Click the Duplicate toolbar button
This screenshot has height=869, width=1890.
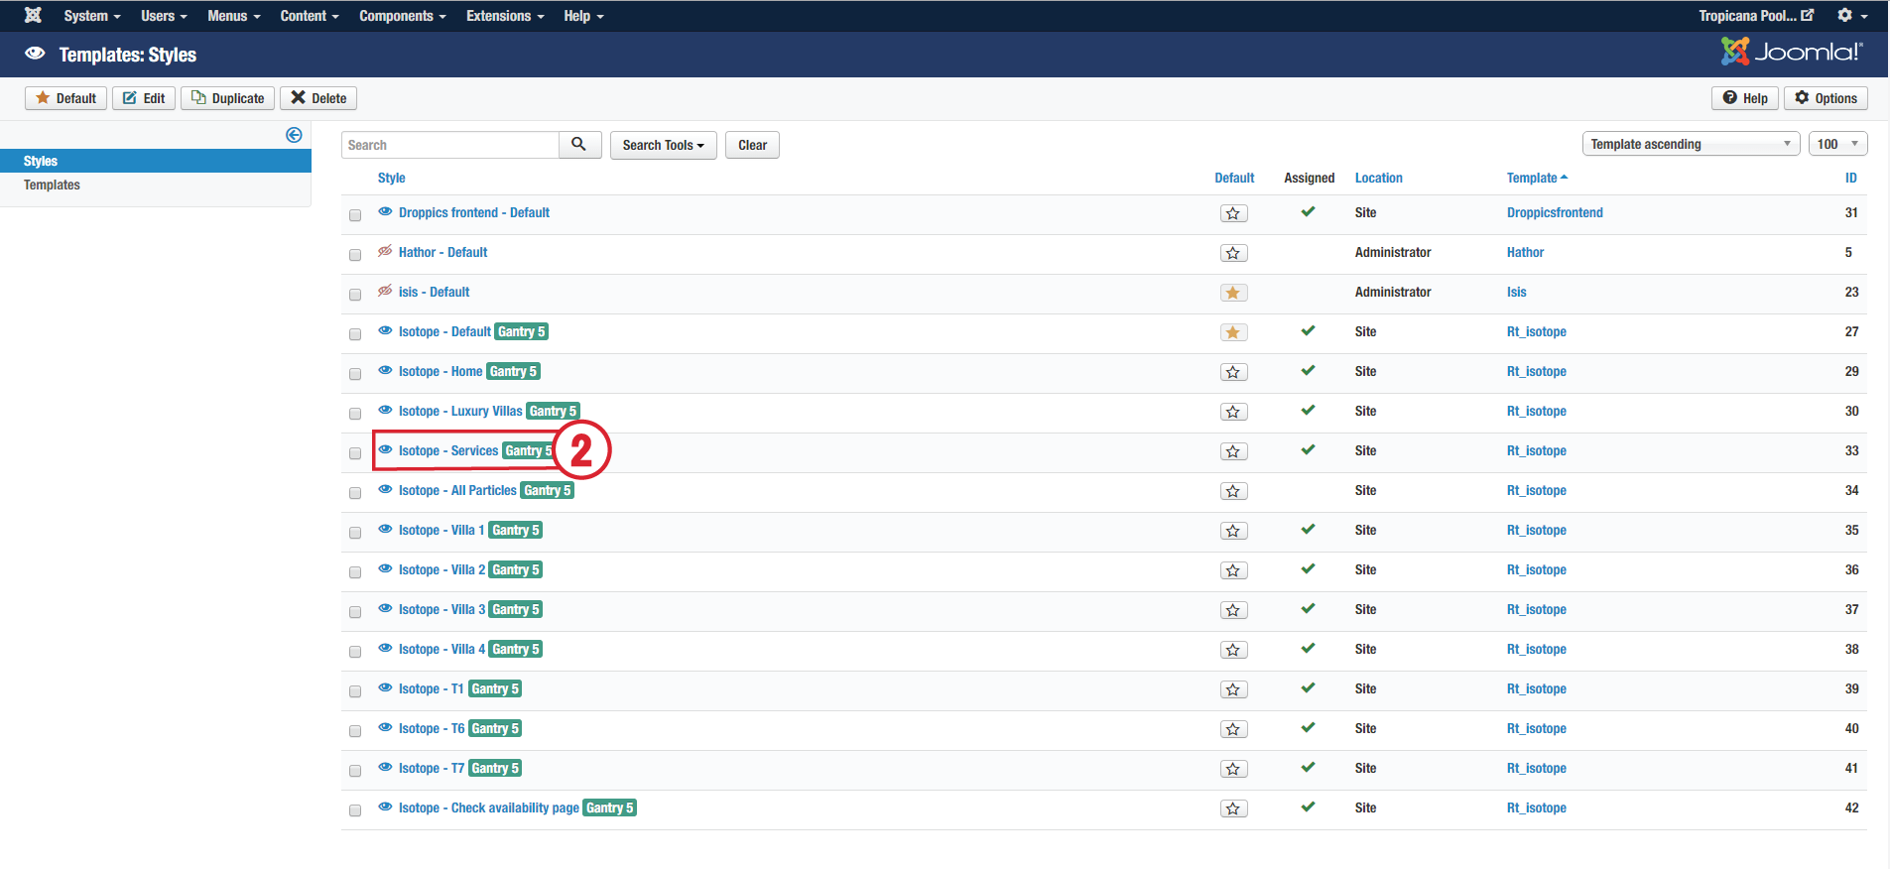228,98
